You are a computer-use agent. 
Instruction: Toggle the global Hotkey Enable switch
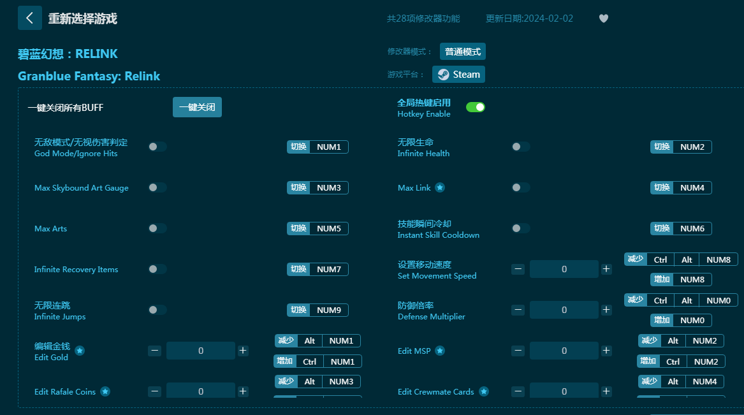pyautogui.click(x=476, y=107)
